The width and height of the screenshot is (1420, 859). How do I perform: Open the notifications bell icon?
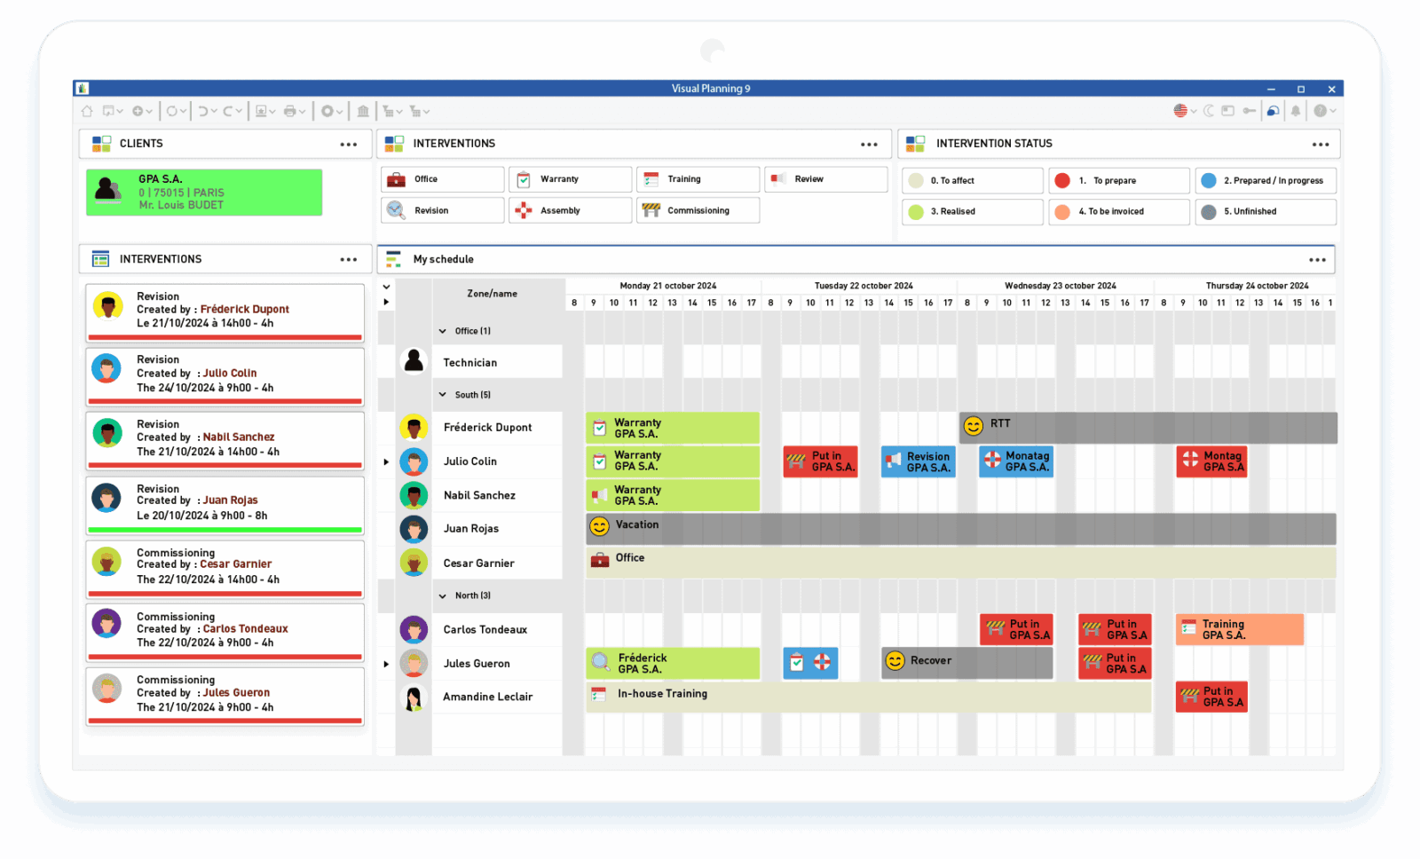click(1295, 111)
